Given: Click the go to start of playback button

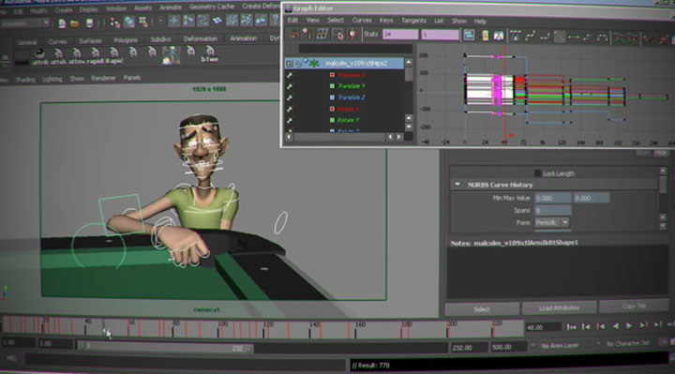Looking at the screenshot, I should pos(572,327).
